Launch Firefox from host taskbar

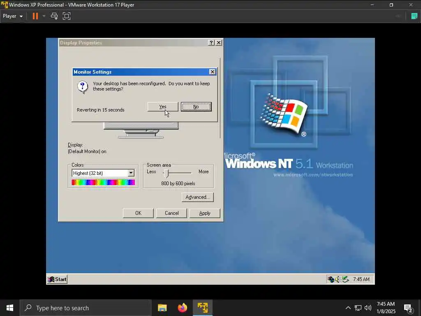(x=182, y=308)
